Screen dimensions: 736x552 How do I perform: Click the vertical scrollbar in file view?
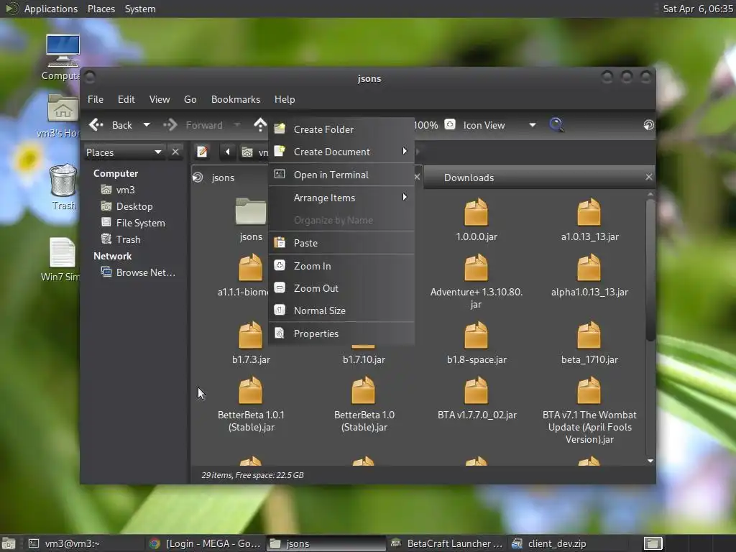pos(650,270)
